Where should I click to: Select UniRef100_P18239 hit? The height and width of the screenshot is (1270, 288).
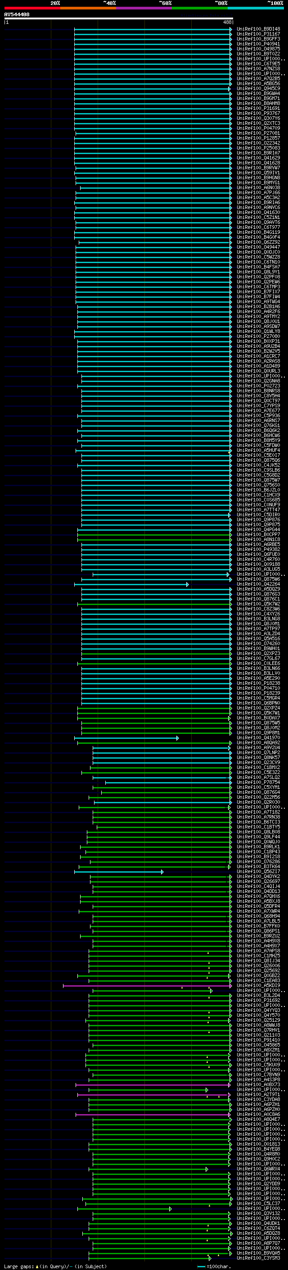click(258, 693)
